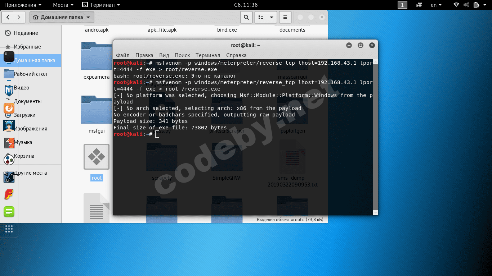
Task: Click the volume speaker icon
Action: point(466,5)
